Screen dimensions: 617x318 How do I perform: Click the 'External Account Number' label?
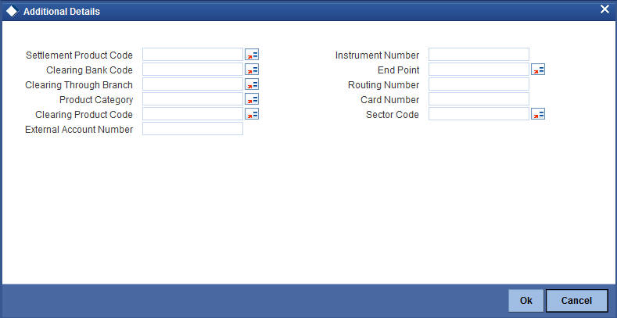point(79,130)
